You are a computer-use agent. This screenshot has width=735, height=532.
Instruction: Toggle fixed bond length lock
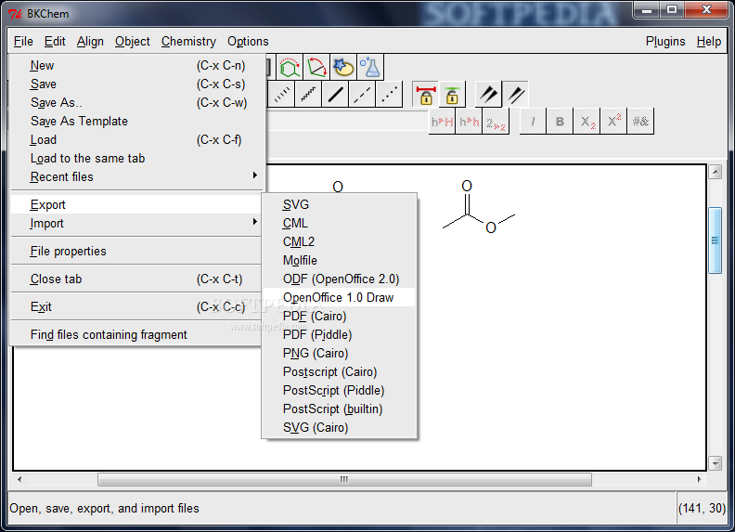(x=425, y=95)
